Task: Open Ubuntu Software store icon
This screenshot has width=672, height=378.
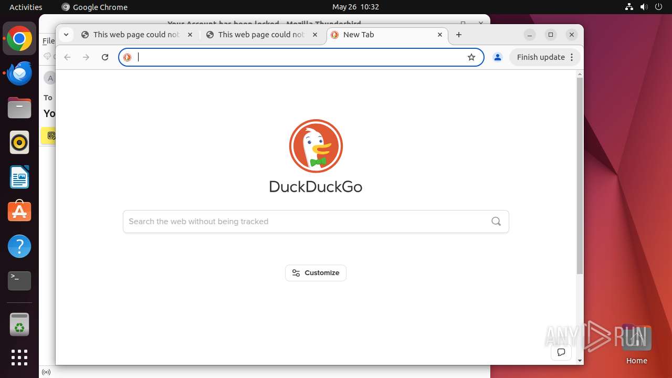Action: tap(19, 212)
